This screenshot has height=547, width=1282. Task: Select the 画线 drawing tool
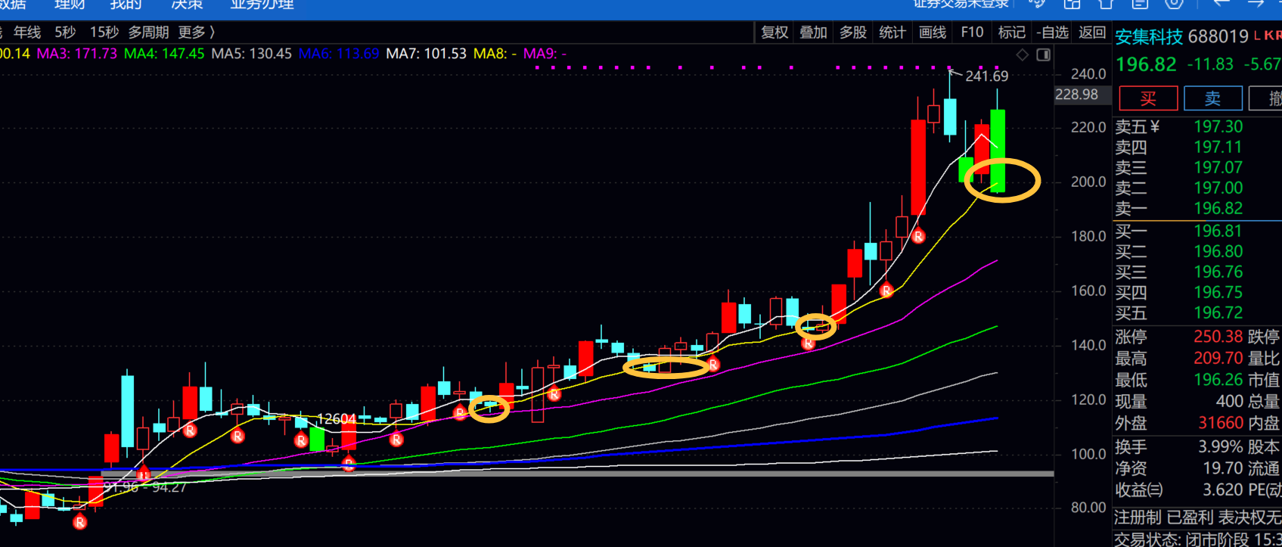[x=932, y=33]
